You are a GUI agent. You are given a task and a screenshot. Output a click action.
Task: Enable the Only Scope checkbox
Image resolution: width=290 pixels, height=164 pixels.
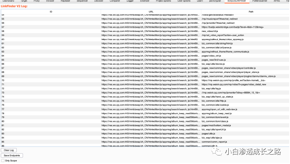pos(3,160)
